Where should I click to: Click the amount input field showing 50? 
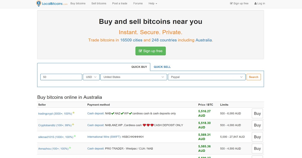click(x=61, y=77)
